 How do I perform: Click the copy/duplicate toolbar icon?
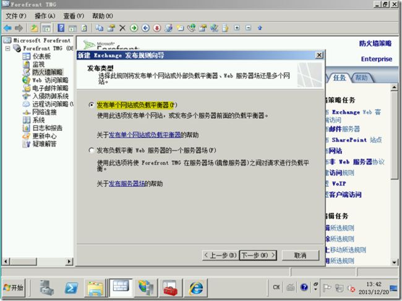pos(99,28)
